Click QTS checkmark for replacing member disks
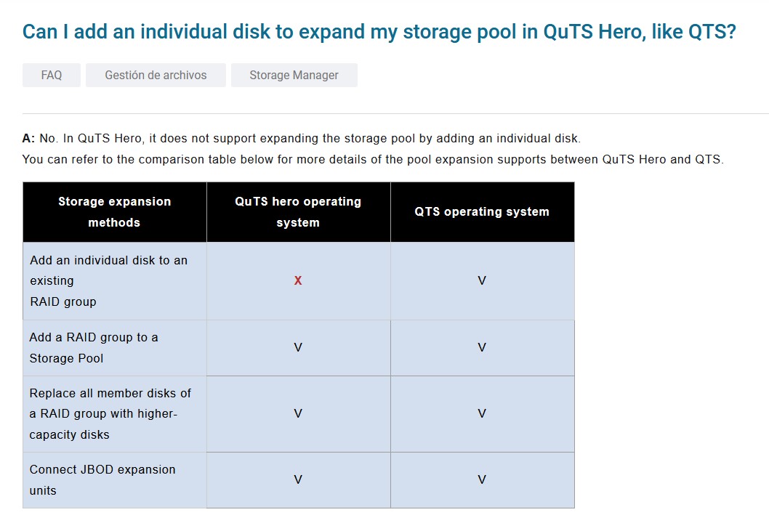The height and width of the screenshot is (515, 769). [x=482, y=413]
